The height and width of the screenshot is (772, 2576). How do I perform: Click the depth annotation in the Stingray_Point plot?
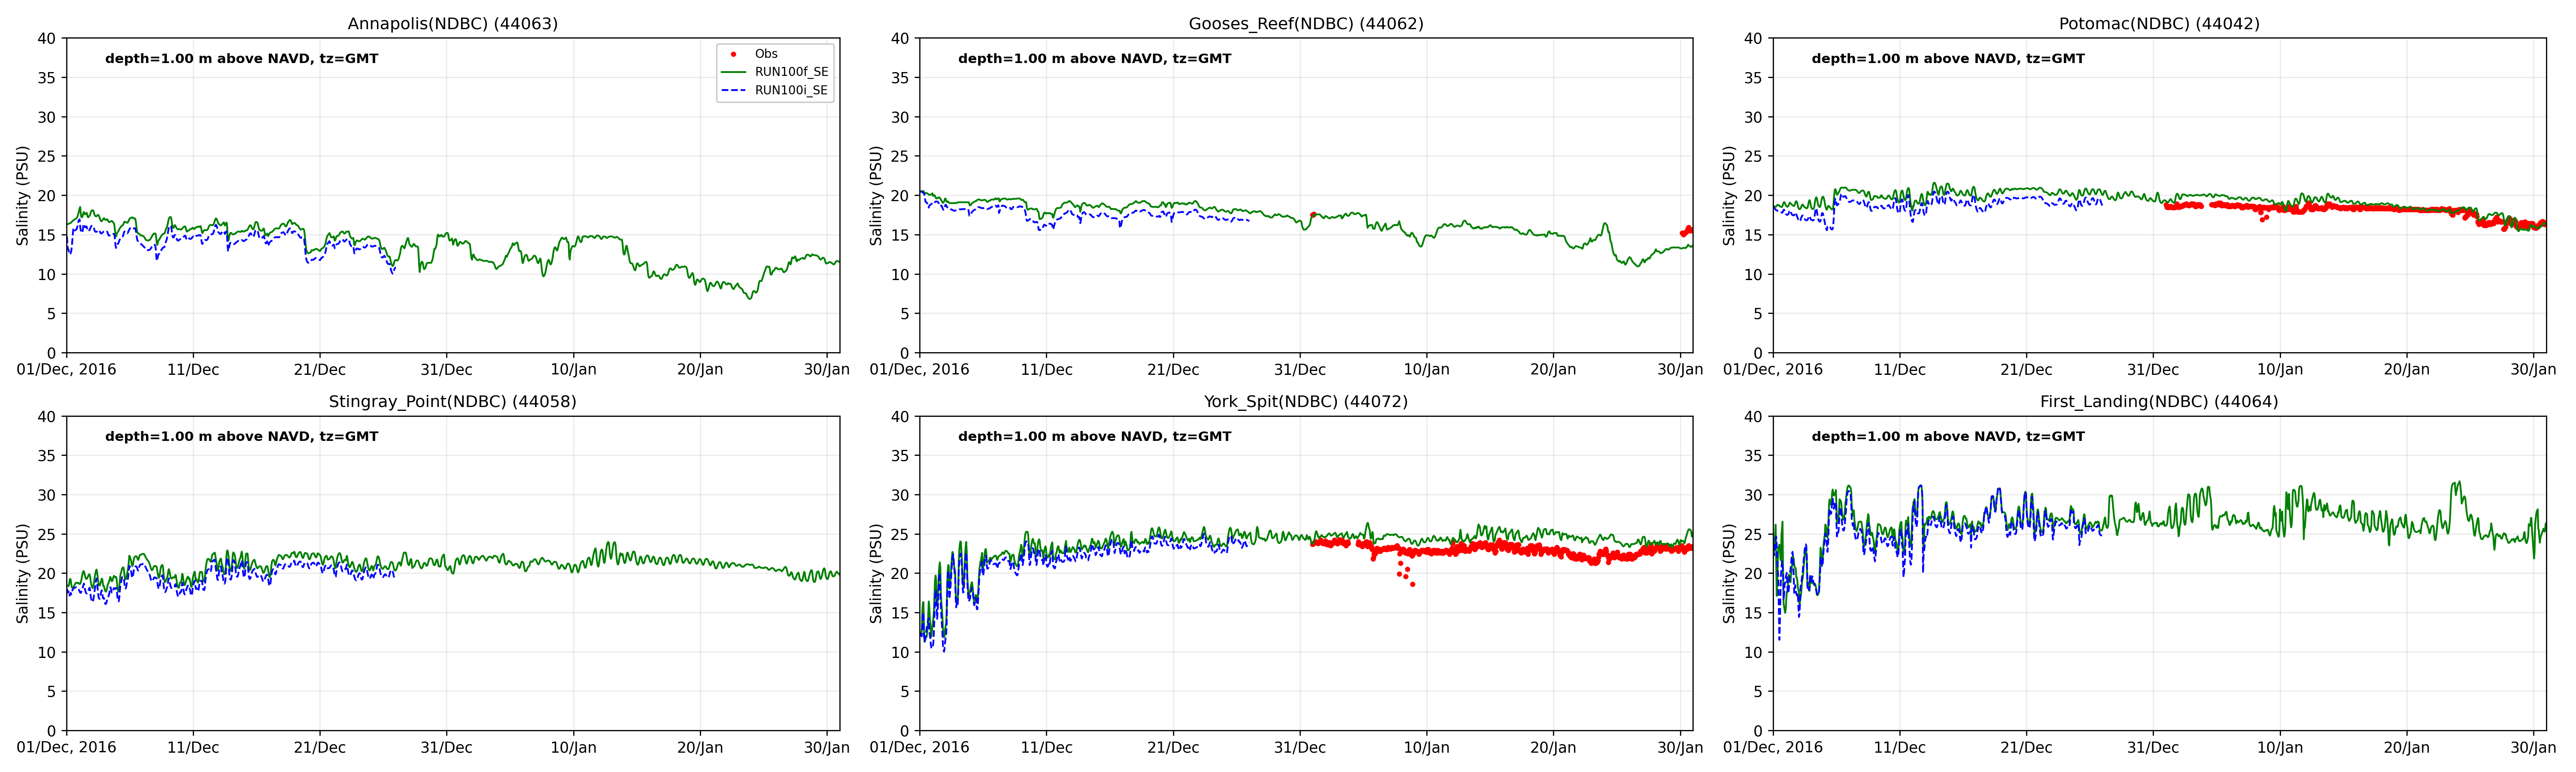coord(242,437)
